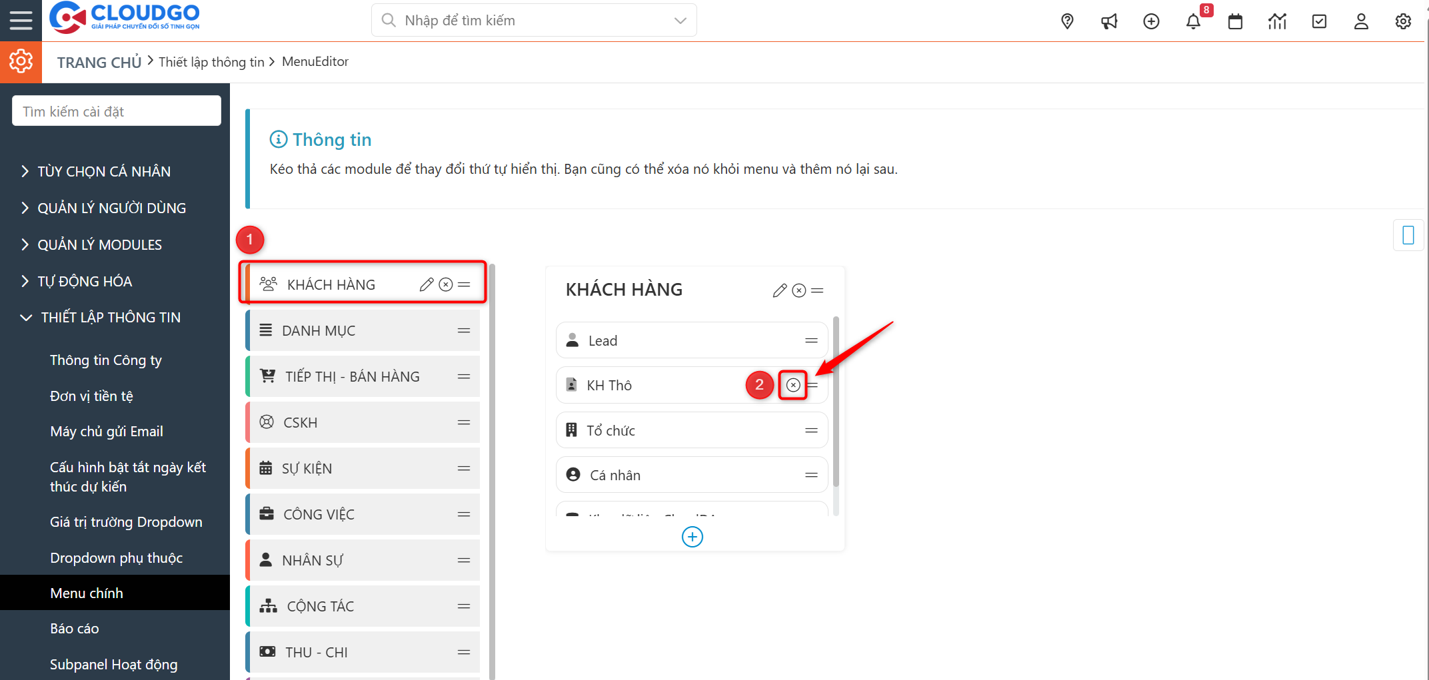Select Menu chính in the sidebar
The width and height of the screenshot is (1429, 680).
click(87, 593)
